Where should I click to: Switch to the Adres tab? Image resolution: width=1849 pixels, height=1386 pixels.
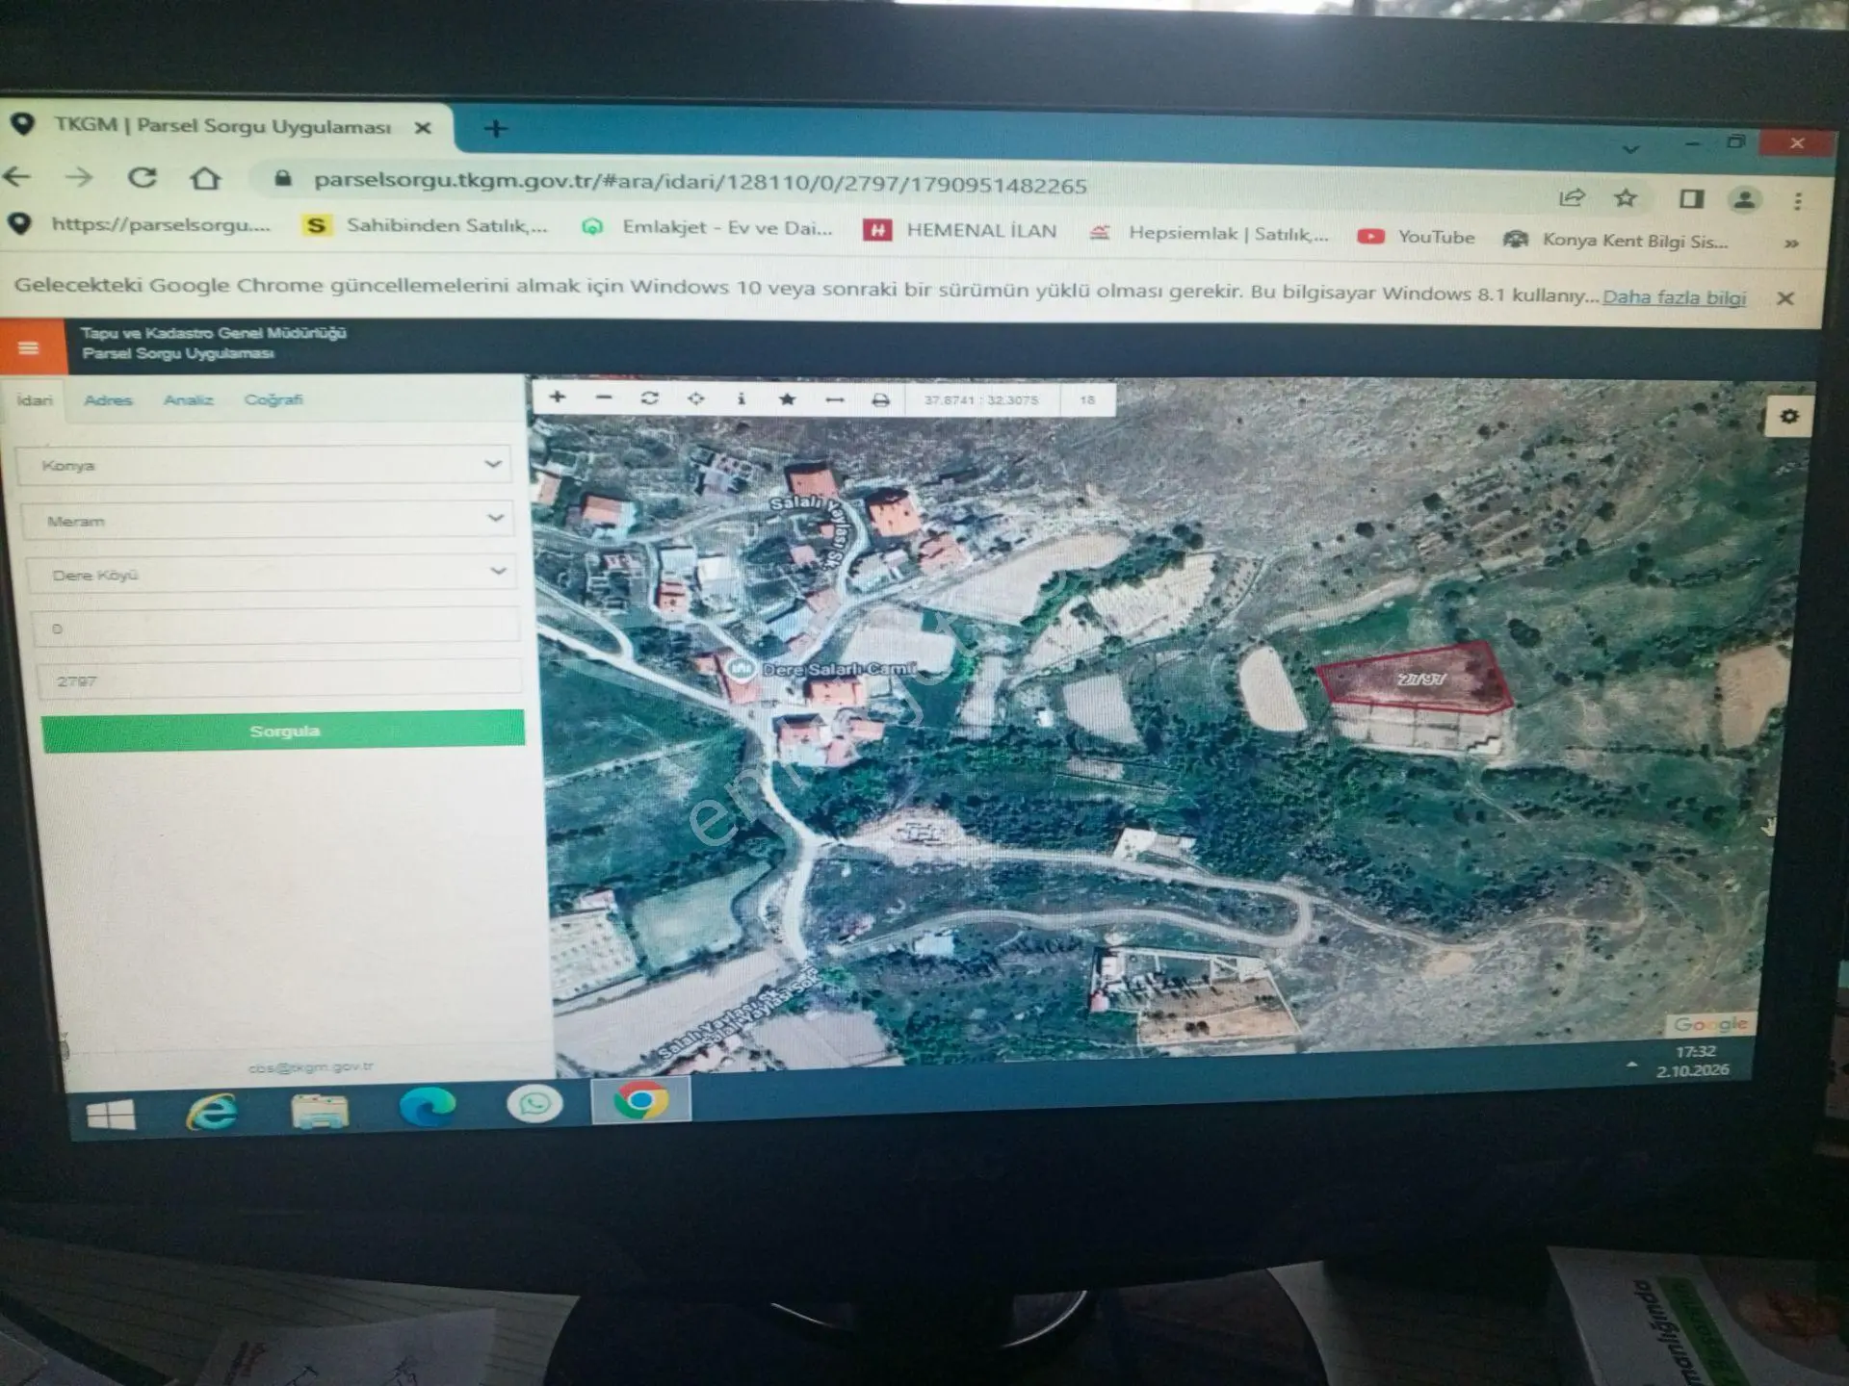[108, 399]
